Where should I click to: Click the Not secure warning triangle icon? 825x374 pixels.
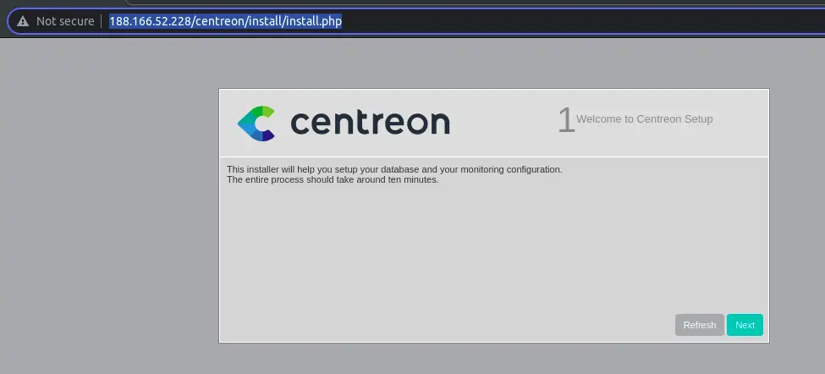(x=23, y=21)
